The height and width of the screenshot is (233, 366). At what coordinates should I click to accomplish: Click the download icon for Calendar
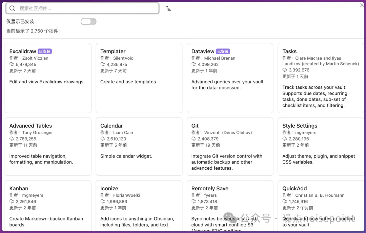(x=103, y=139)
